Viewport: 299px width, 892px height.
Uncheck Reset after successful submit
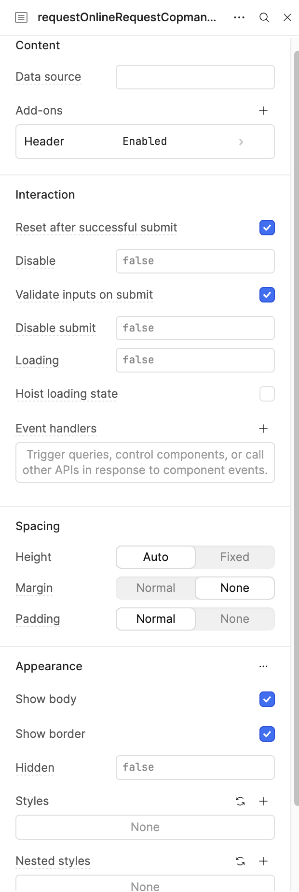pyautogui.click(x=267, y=228)
